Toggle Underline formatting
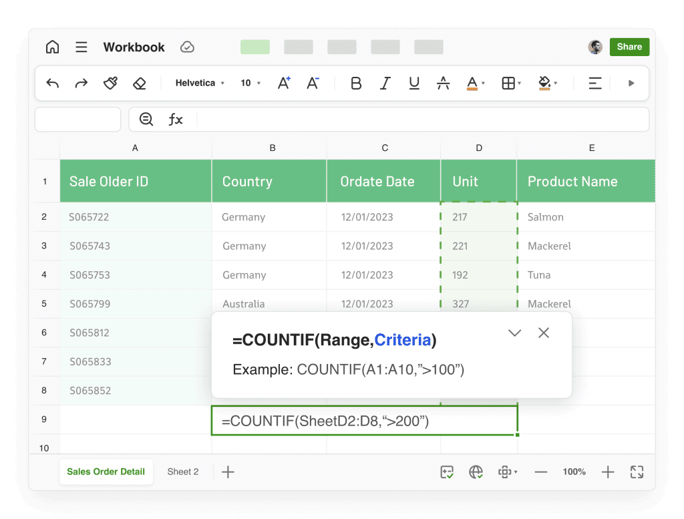684x519 pixels. point(414,83)
